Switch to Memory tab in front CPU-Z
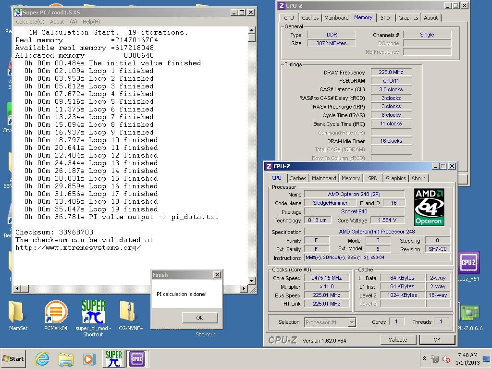 point(350,178)
